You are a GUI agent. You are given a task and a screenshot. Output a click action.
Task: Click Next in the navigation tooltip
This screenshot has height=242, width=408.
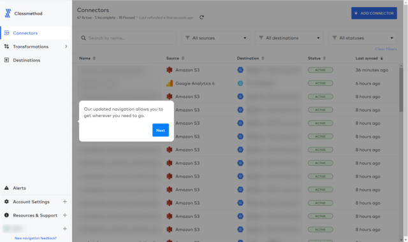tap(161, 130)
